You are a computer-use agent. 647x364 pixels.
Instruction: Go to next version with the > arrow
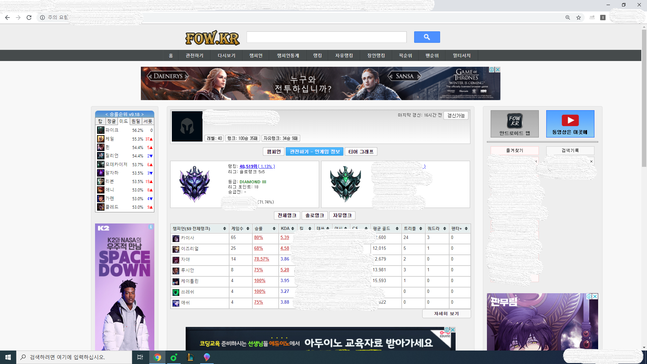click(143, 114)
